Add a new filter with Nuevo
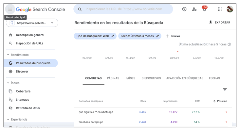 pos(173,36)
